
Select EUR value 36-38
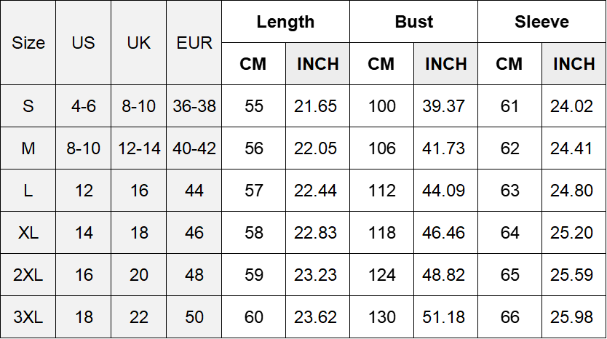pos(194,106)
